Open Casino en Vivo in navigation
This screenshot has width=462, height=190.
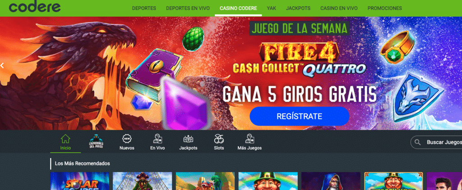pyautogui.click(x=339, y=8)
